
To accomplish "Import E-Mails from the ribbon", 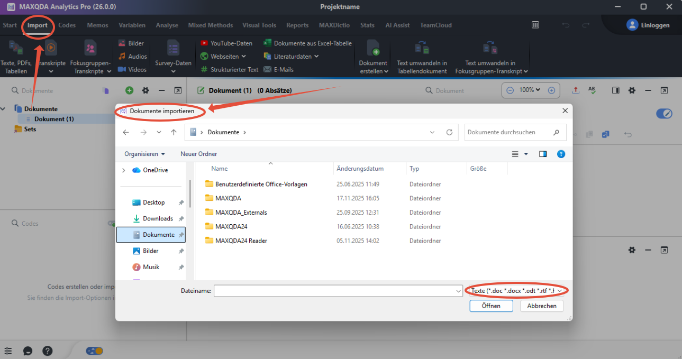I will tap(278, 69).
